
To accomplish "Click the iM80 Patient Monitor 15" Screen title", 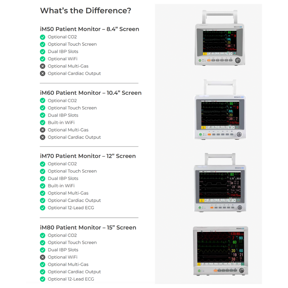I will pyautogui.click(x=88, y=228).
